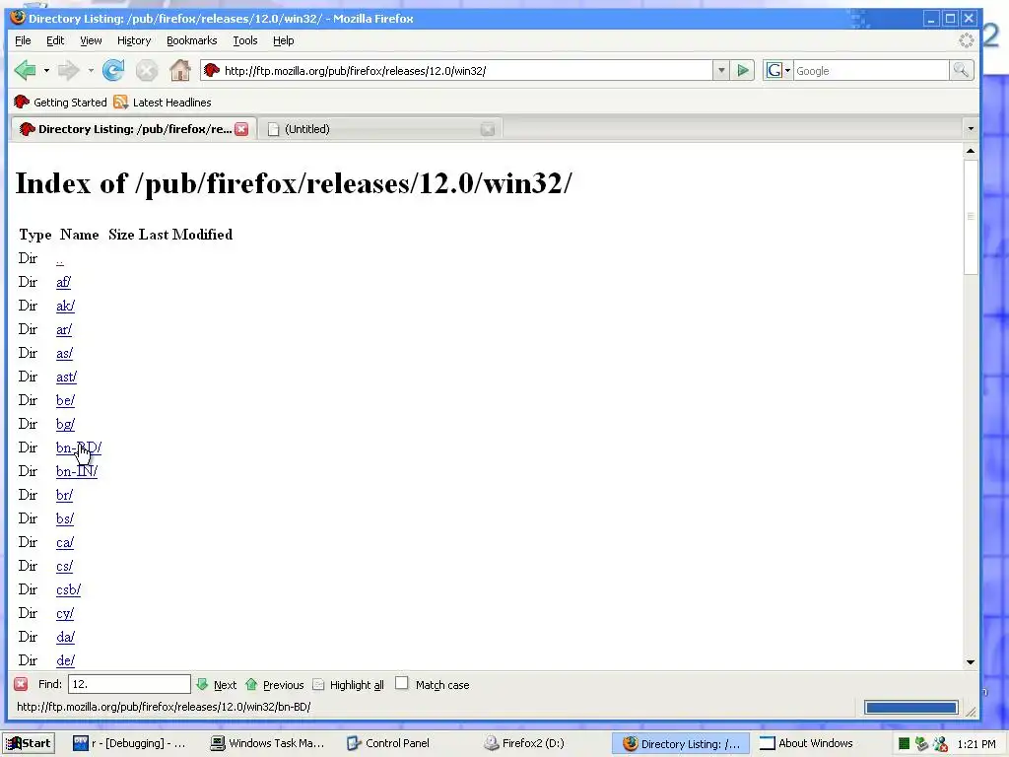The width and height of the screenshot is (1009, 757).
Task: Open the search engine chooser dropdown arrow
Action: click(x=787, y=70)
